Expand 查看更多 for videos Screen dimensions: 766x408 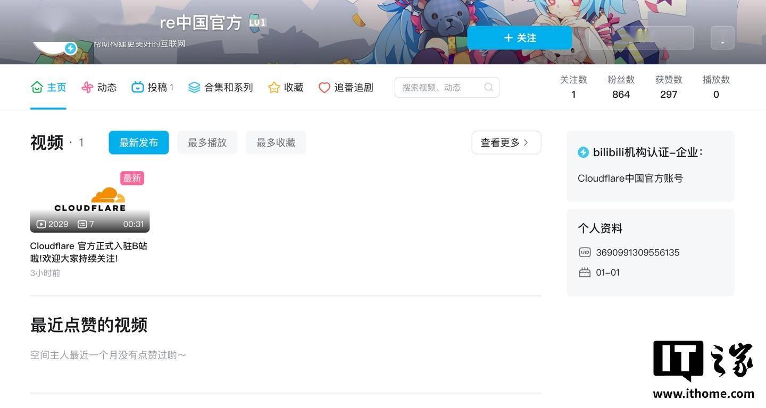pyautogui.click(x=506, y=142)
